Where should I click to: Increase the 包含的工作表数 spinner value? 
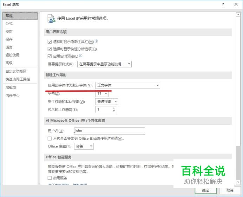114,108
